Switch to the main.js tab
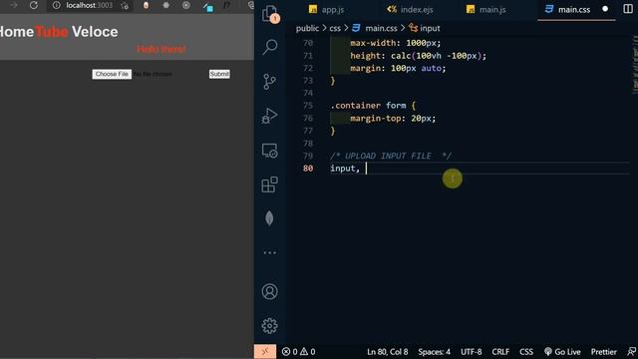The width and height of the screenshot is (638, 359). [x=486, y=9]
